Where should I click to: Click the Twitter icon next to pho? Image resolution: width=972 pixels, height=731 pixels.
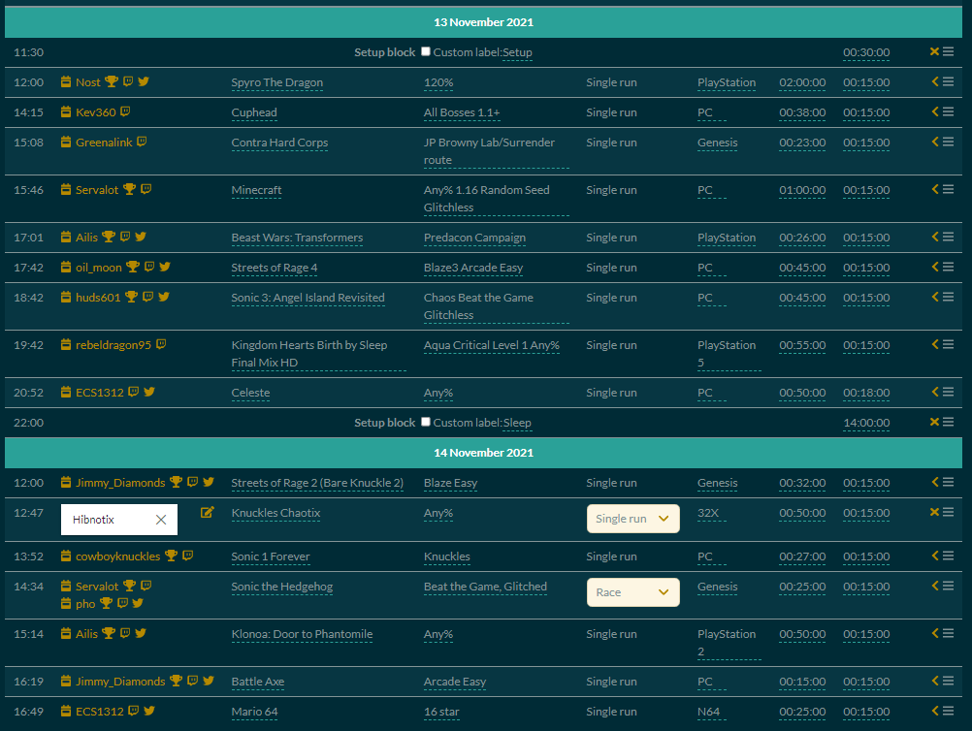[x=138, y=603]
